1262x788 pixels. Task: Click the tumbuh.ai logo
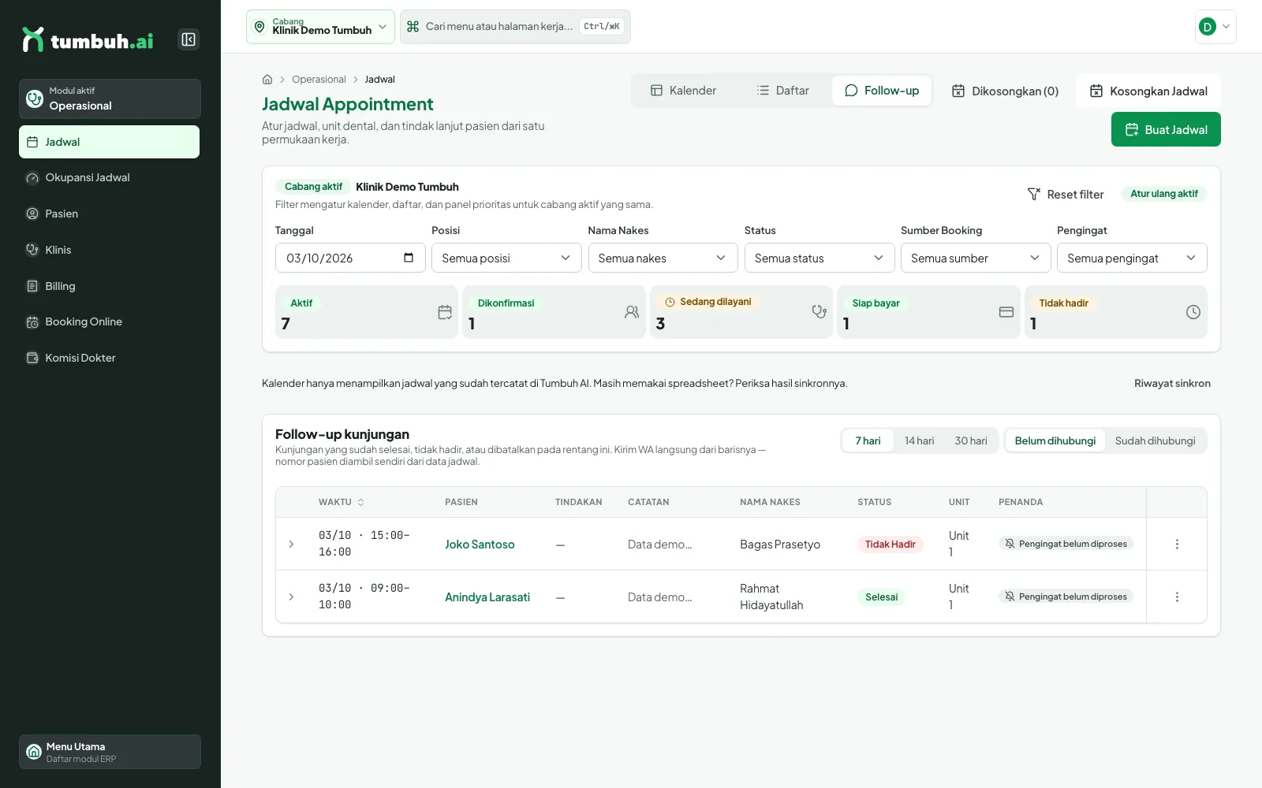[x=88, y=40]
